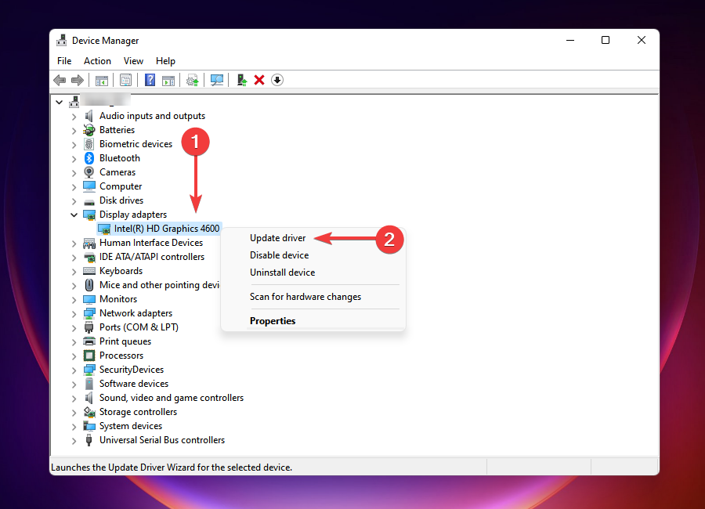This screenshot has width=705, height=509.
Task: Expand the Disk drives node
Action: (74, 201)
